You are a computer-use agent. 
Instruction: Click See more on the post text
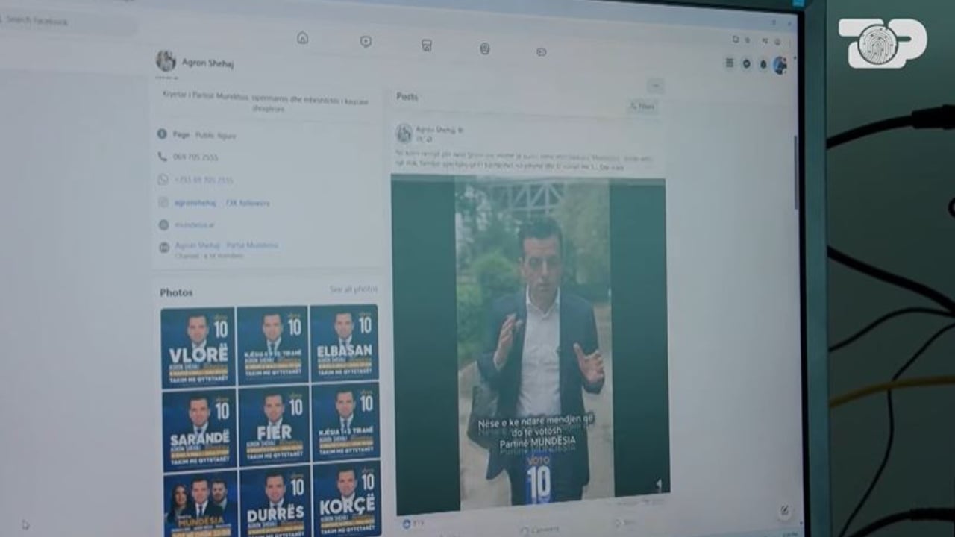pos(612,167)
